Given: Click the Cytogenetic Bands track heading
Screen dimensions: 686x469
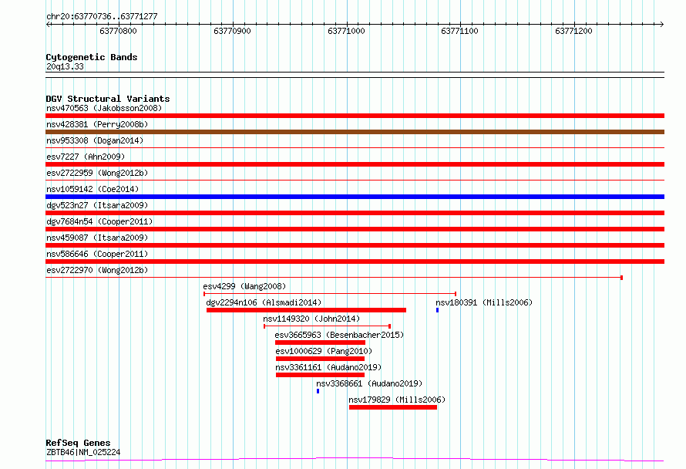Looking at the screenshot, I should click(92, 57).
